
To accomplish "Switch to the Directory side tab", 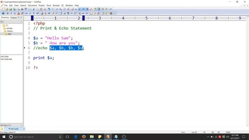I will click(5, 17).
